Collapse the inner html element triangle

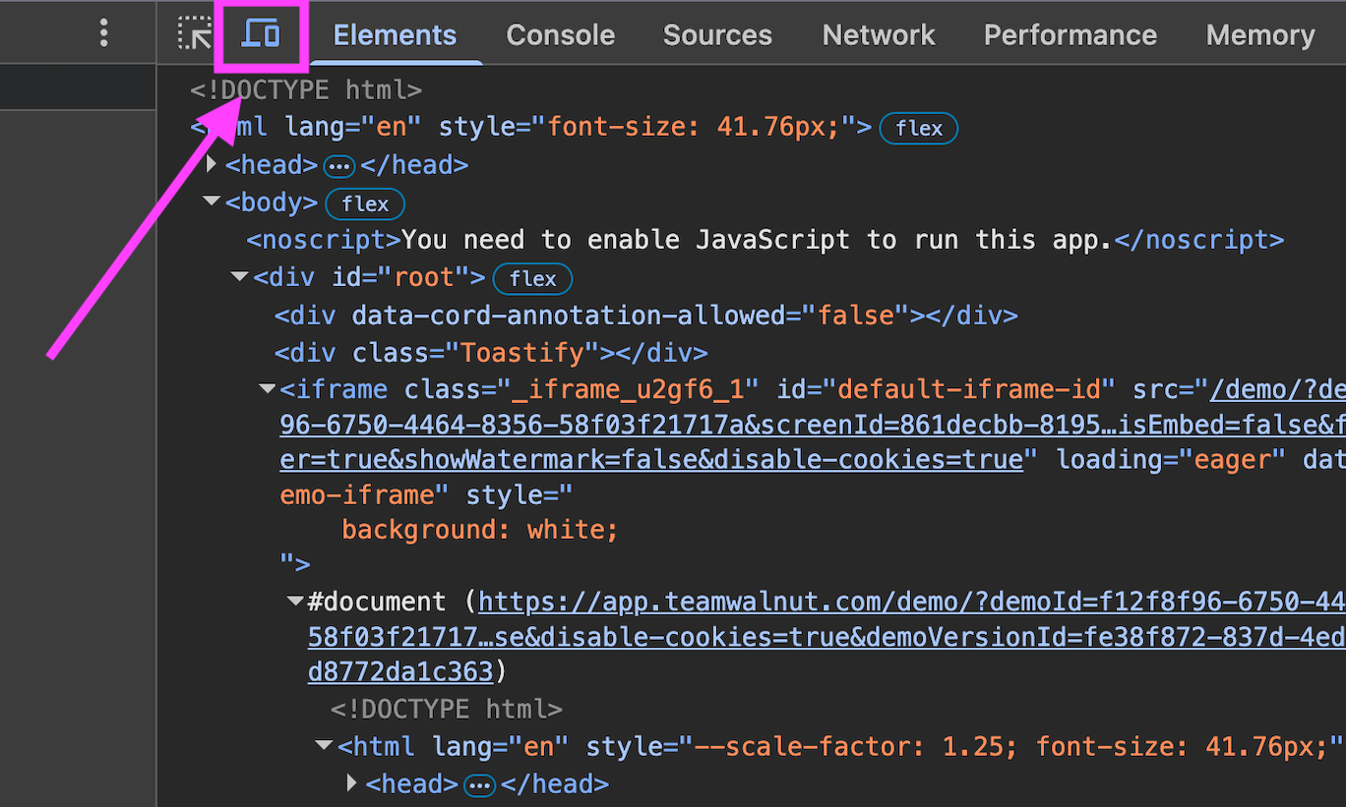click(x=323, y=744)
